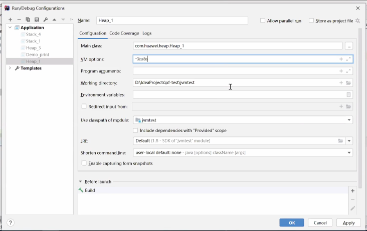The width and height of the screenshot is (367, 231).
Task: Expand the VM options field editor
Action: click(349, 59)
